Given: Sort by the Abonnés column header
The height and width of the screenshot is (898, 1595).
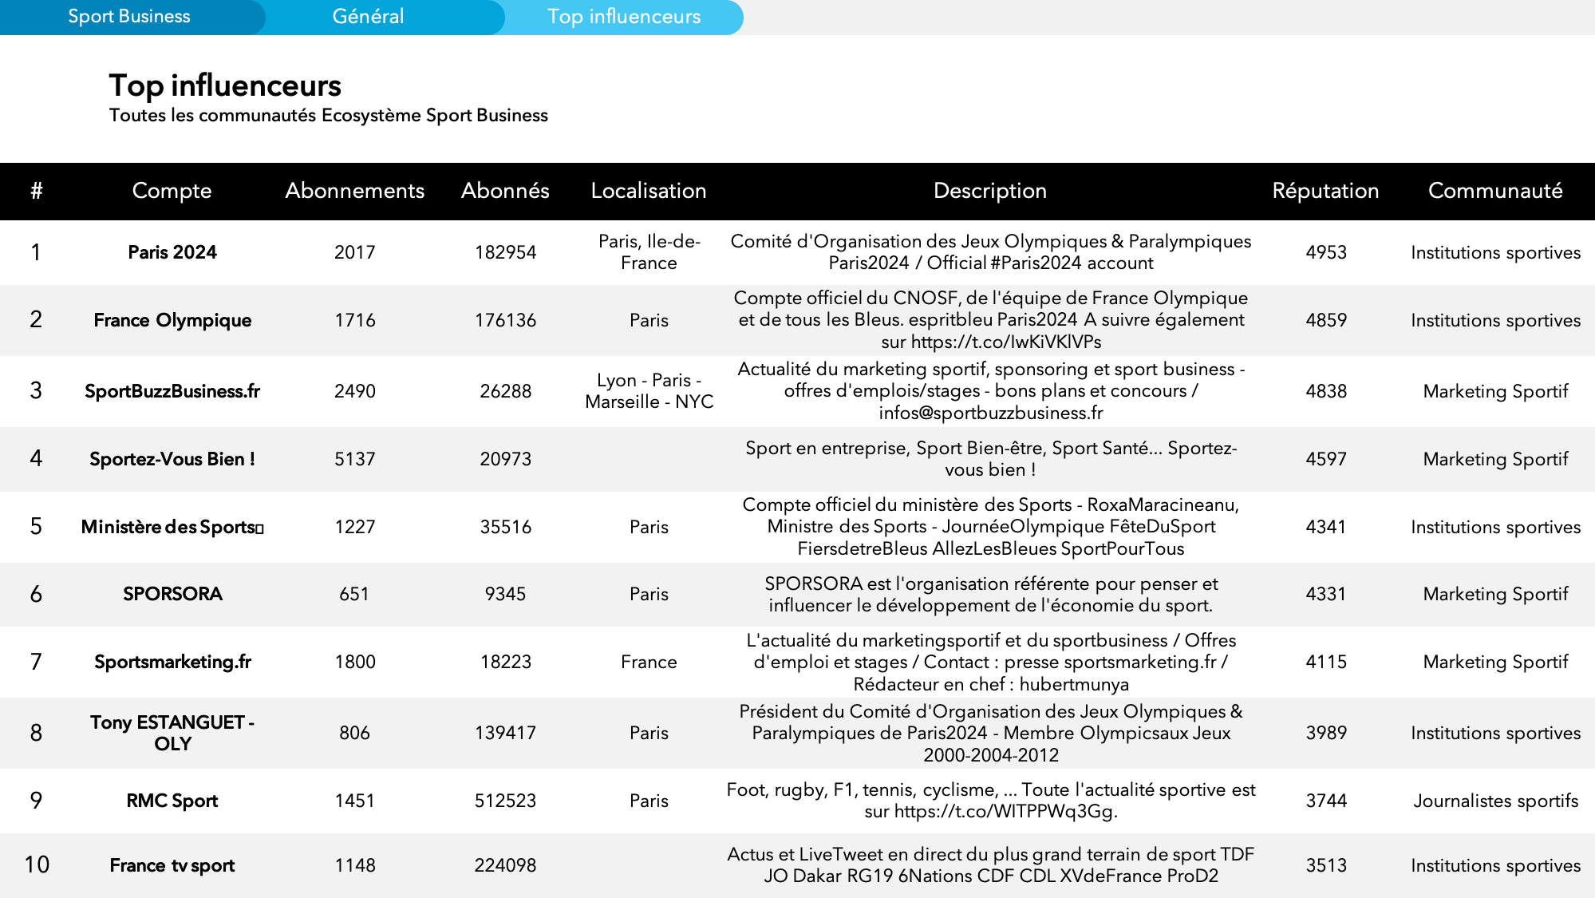Looking at the screenshot, I should [x=505, y=191].
